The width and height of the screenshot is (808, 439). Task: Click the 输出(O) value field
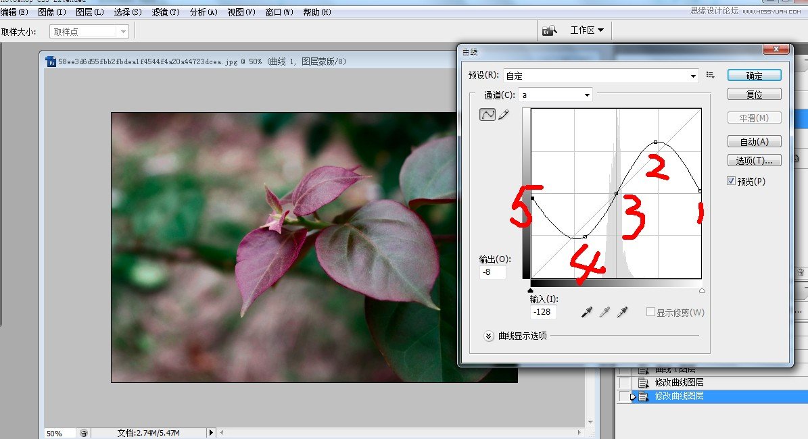pyautogui.click(x=493, y=272)
